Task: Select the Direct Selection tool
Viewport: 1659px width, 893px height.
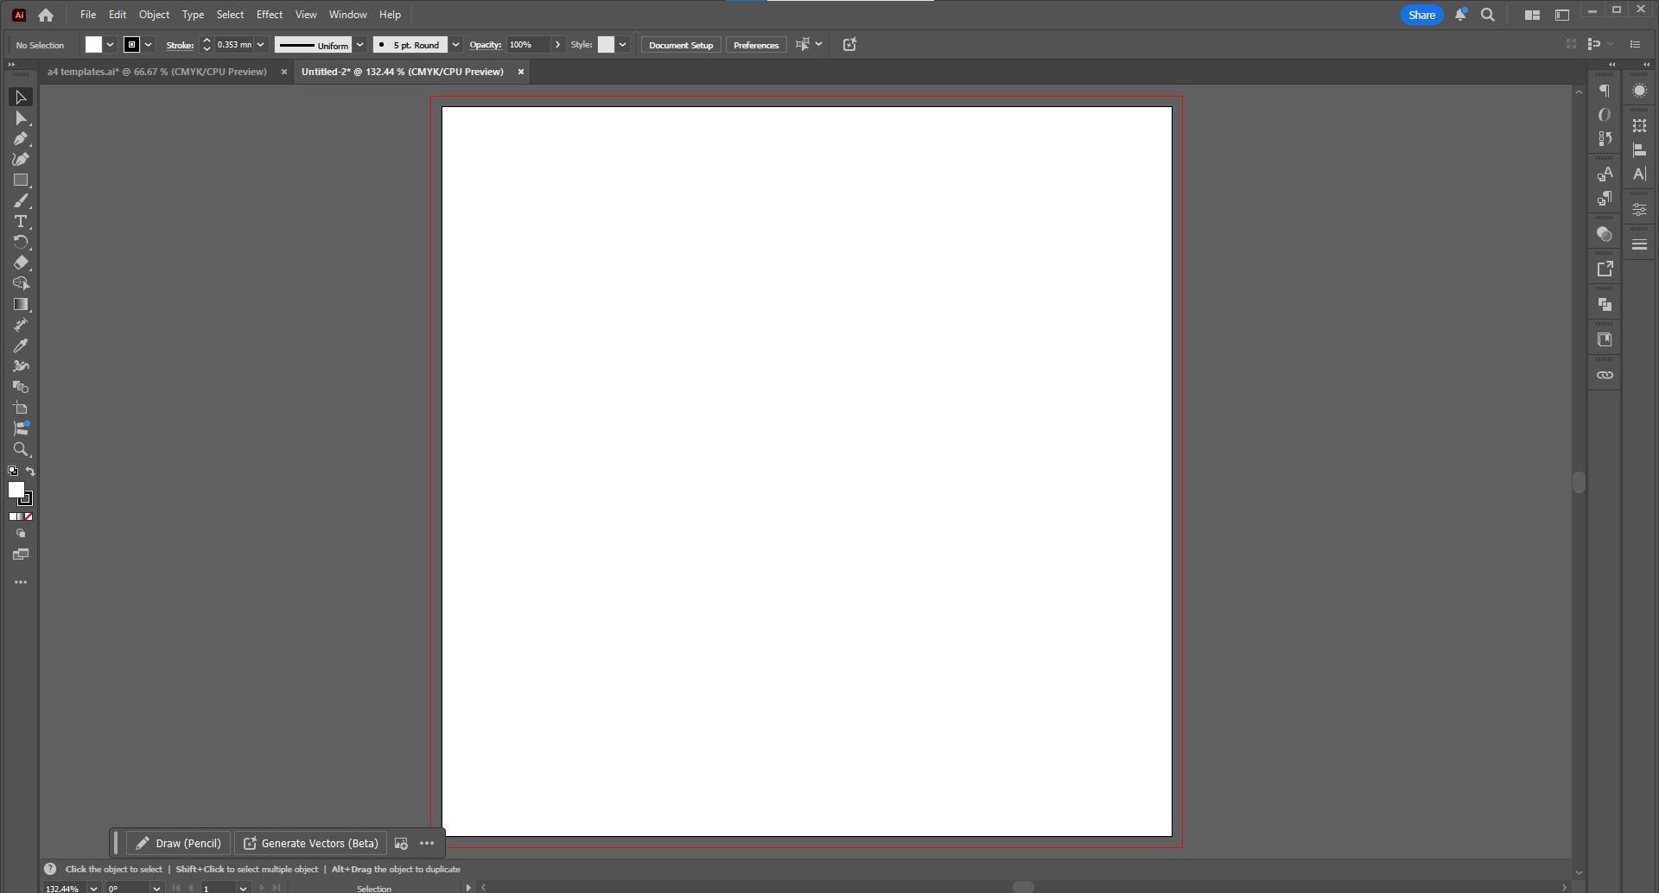Action: 21,118
